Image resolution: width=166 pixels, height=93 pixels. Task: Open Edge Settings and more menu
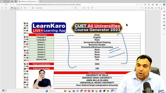[x=161, y=5]
